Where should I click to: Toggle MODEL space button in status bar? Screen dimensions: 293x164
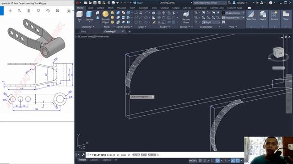click(x=193, y=160)
